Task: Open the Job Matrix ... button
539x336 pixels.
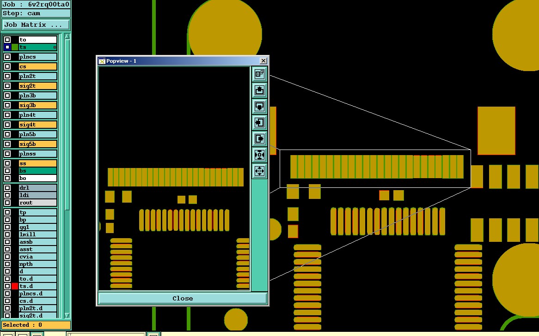Action: pos(36,25)
